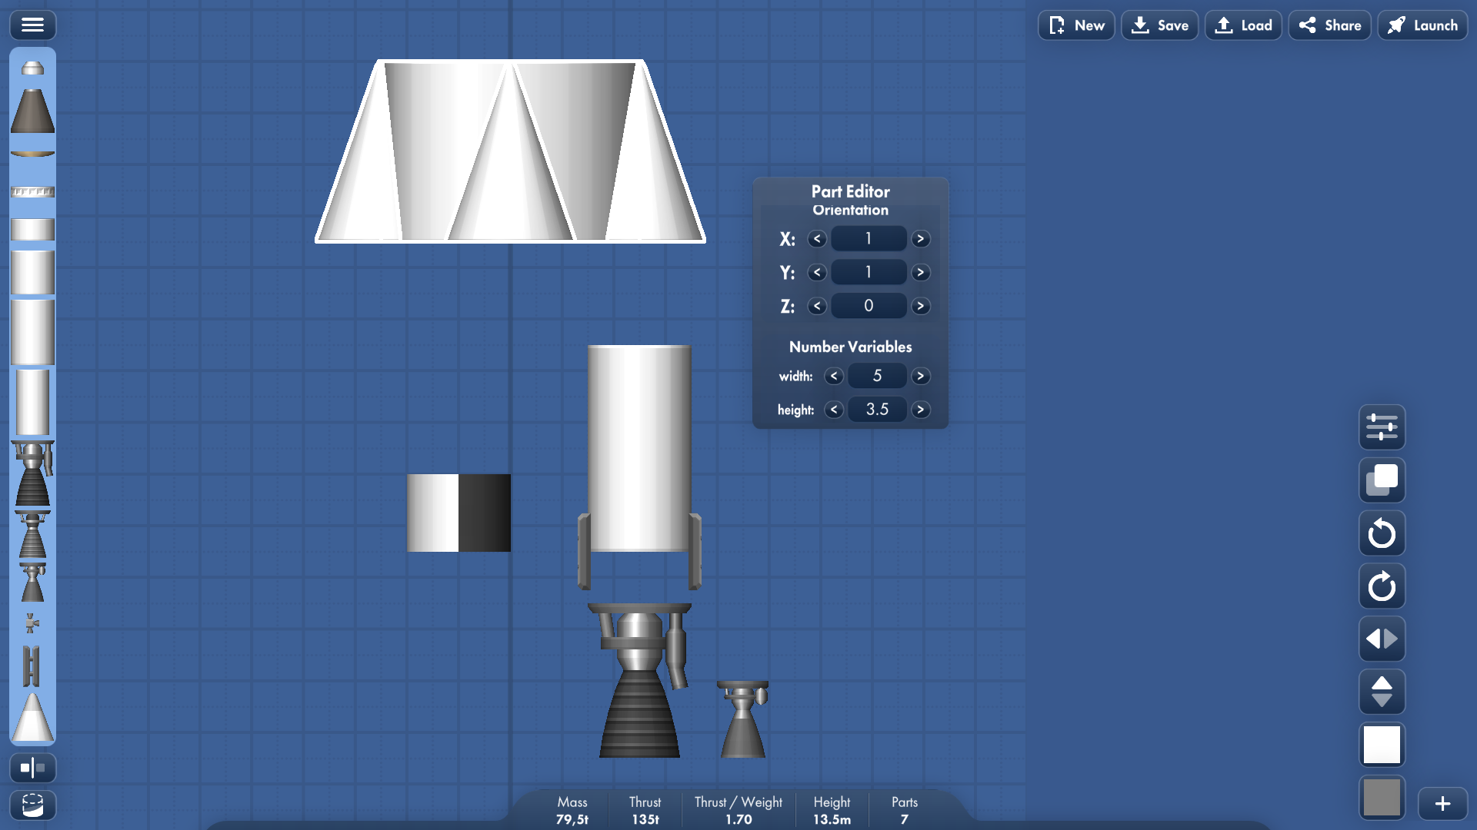Click the plus add button
1477x830 pixels.
(1442, 804)
